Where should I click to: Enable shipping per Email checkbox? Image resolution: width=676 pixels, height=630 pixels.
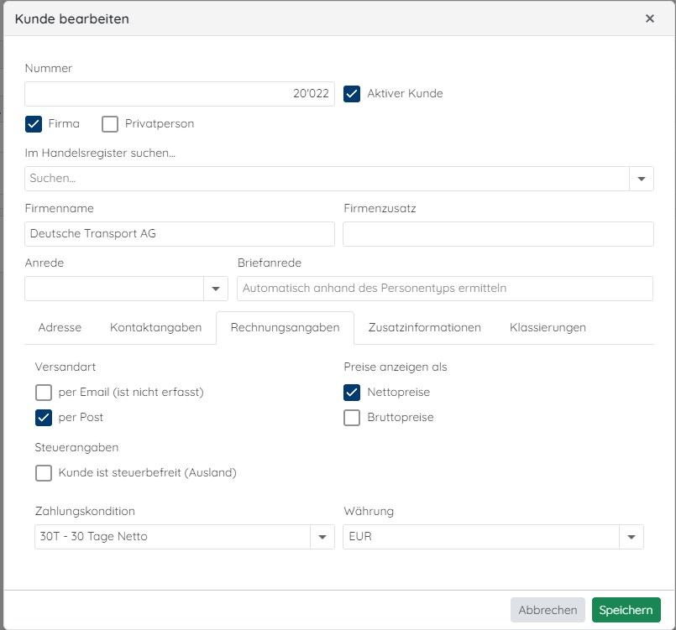point(44,393)
